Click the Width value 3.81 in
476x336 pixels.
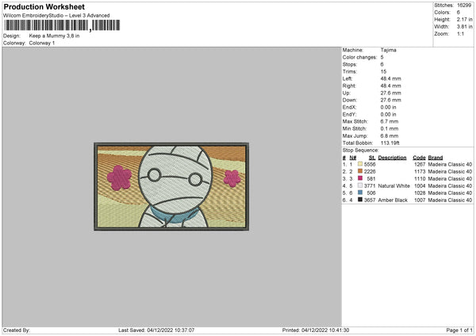point(465,27)
